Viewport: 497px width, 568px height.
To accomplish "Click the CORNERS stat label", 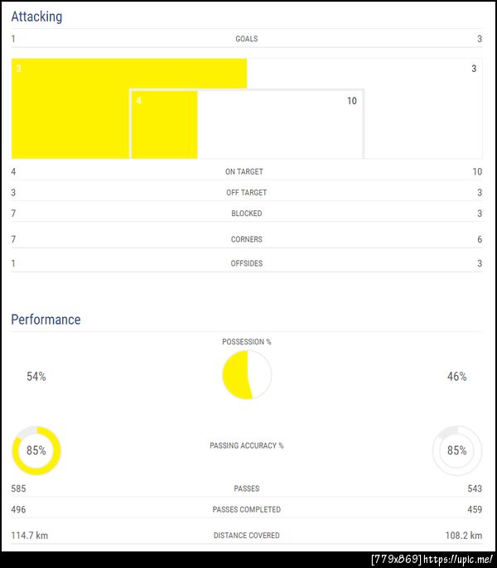I will (x=246, y=239).
